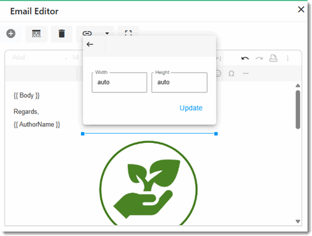Go back with the popup left arrow
Viewport: 312px width, 236px height.
(x=90, y=44)
